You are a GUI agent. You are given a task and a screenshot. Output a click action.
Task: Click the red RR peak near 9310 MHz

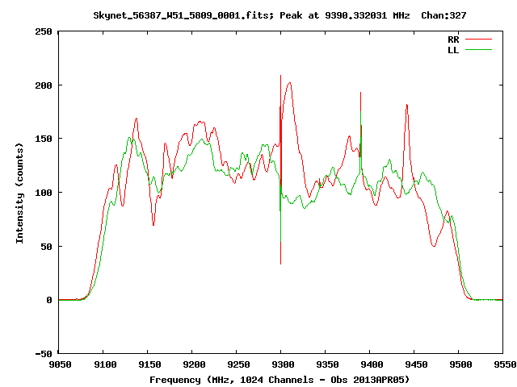point(290,83)
